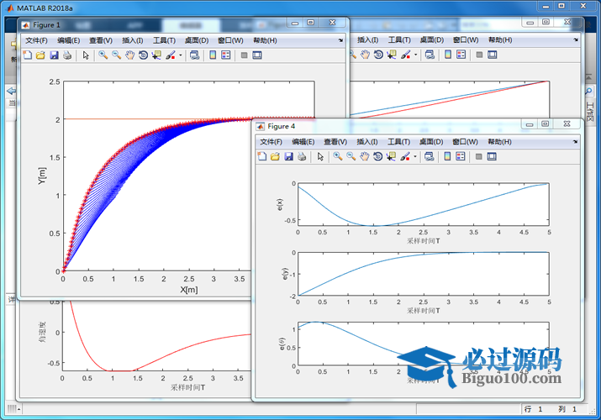The image size is (601, 420).
Task: Select Brush tool in background figure toolbar
Action: click(x=405, y=55)
